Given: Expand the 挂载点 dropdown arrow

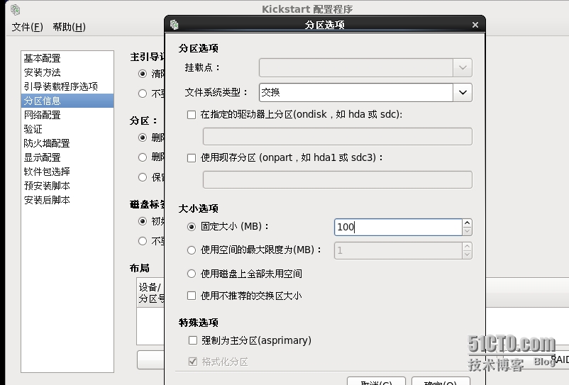Looking at the screenshot, I should pos(463,68).
